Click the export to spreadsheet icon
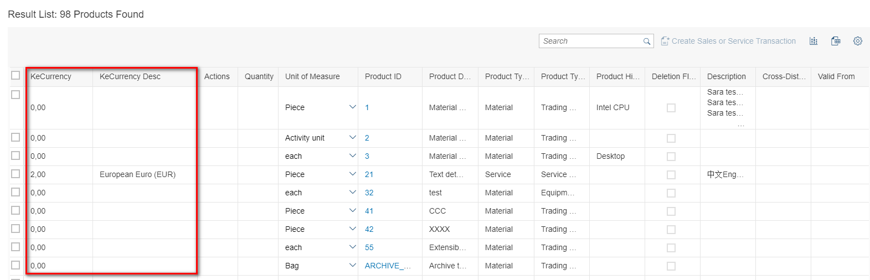870x280 pixels. tap(836, 41)
